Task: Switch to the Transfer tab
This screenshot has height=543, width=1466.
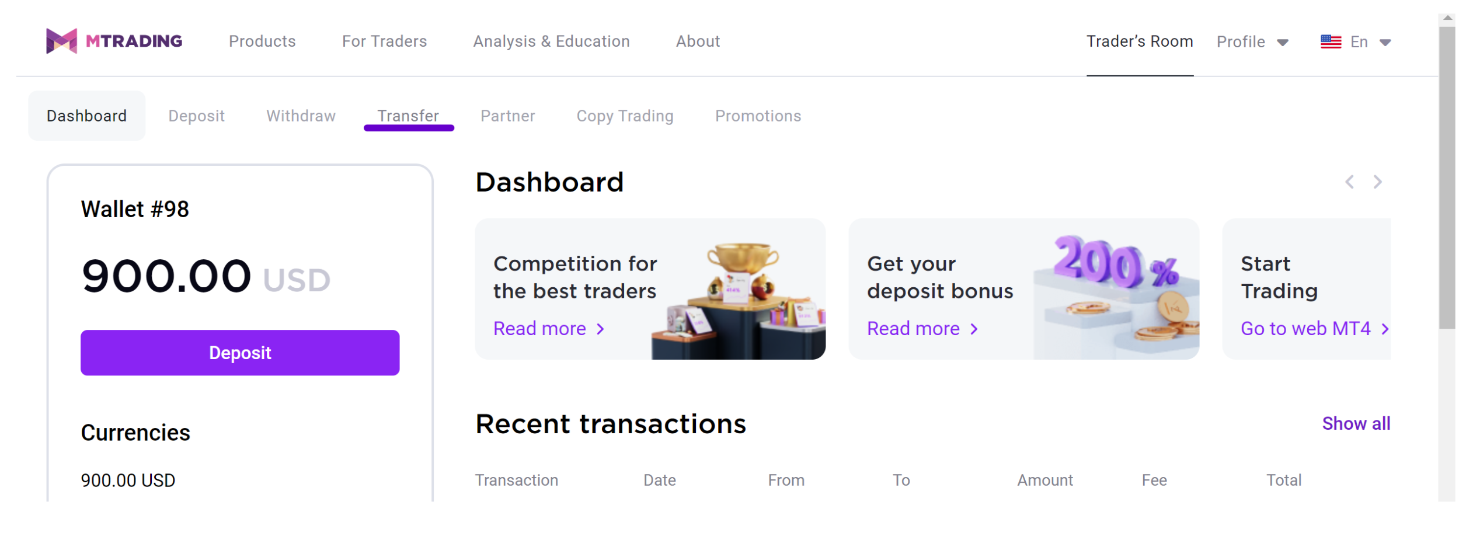Action: coord(408,116)
